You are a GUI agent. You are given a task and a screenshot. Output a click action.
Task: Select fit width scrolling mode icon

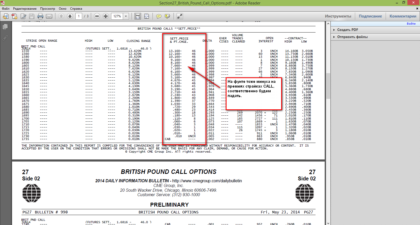pos(138,16)
